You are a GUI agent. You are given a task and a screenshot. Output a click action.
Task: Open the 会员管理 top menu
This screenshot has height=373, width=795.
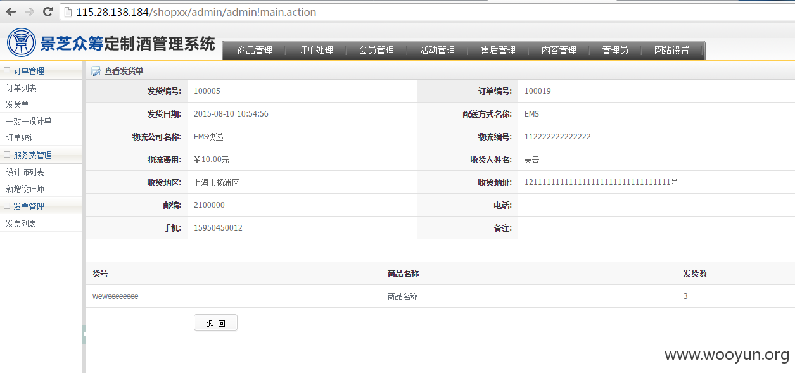tap(376, 51)
